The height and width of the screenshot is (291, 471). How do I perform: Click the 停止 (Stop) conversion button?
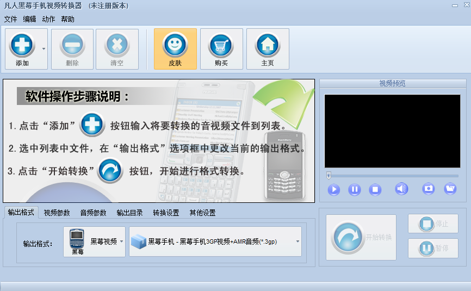433,224
